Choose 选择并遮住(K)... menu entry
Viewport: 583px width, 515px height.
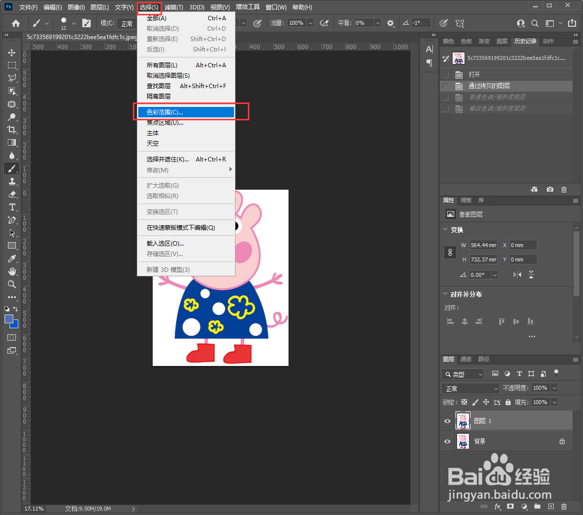pyautogui.click(x=186, y=159)
